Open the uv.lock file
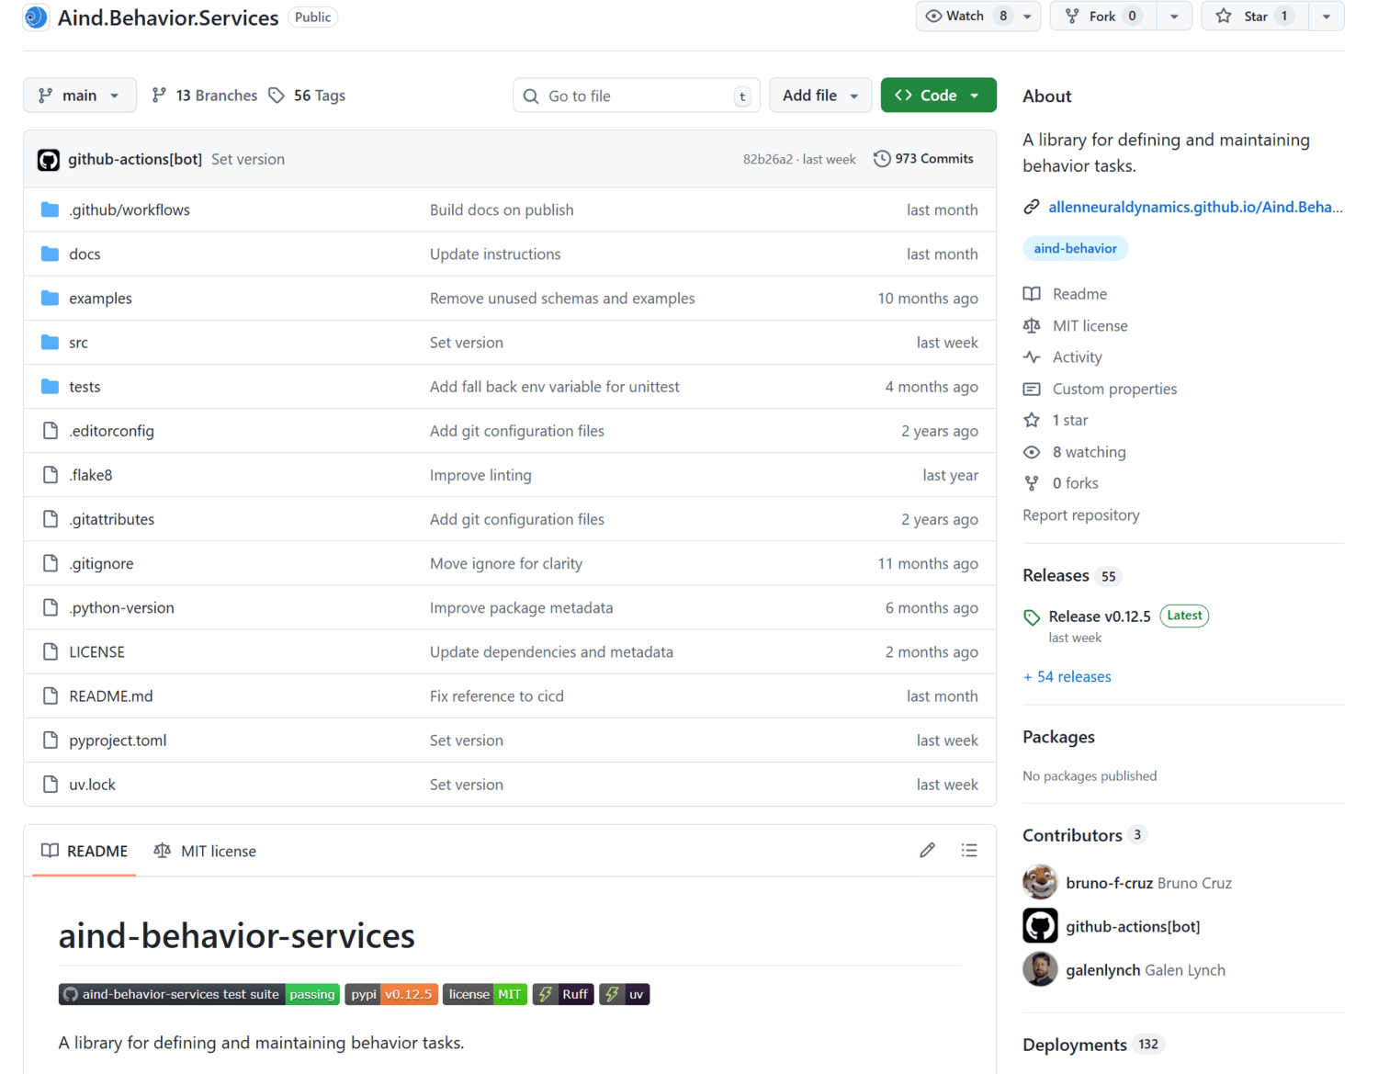The height and width of the screenshot is (1074, 1378). click(x=92, y=785)
